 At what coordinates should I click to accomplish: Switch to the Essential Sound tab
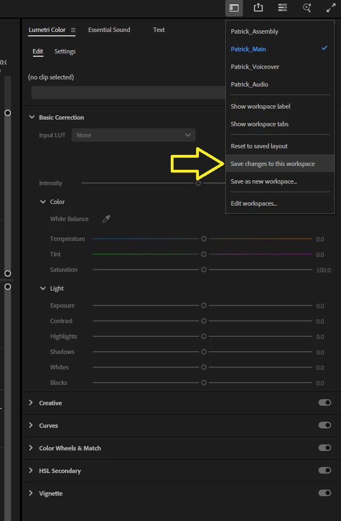point(109,30)
